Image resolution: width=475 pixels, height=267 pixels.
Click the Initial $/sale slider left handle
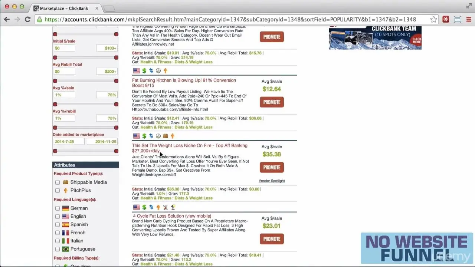pos(55,57)
